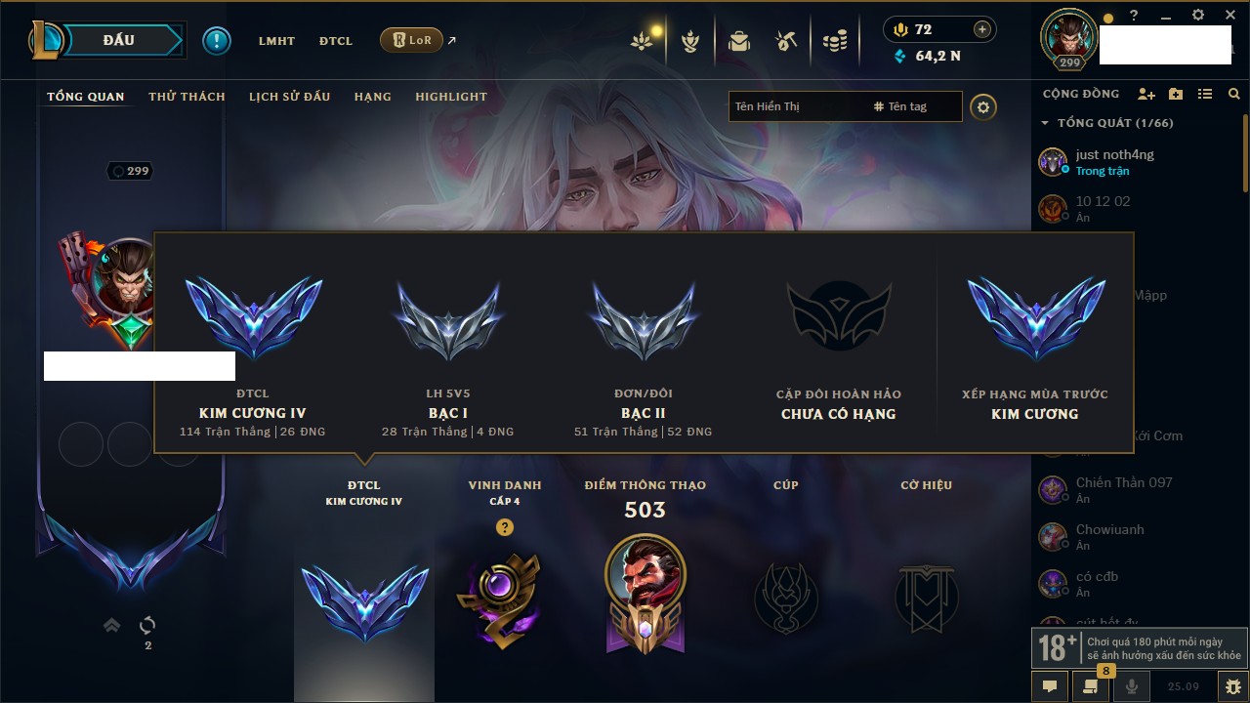Screen dimensions: 1250x703
Task: Click the add folder icon in Cộng Đồng
Action: (x=1176, y=94)
